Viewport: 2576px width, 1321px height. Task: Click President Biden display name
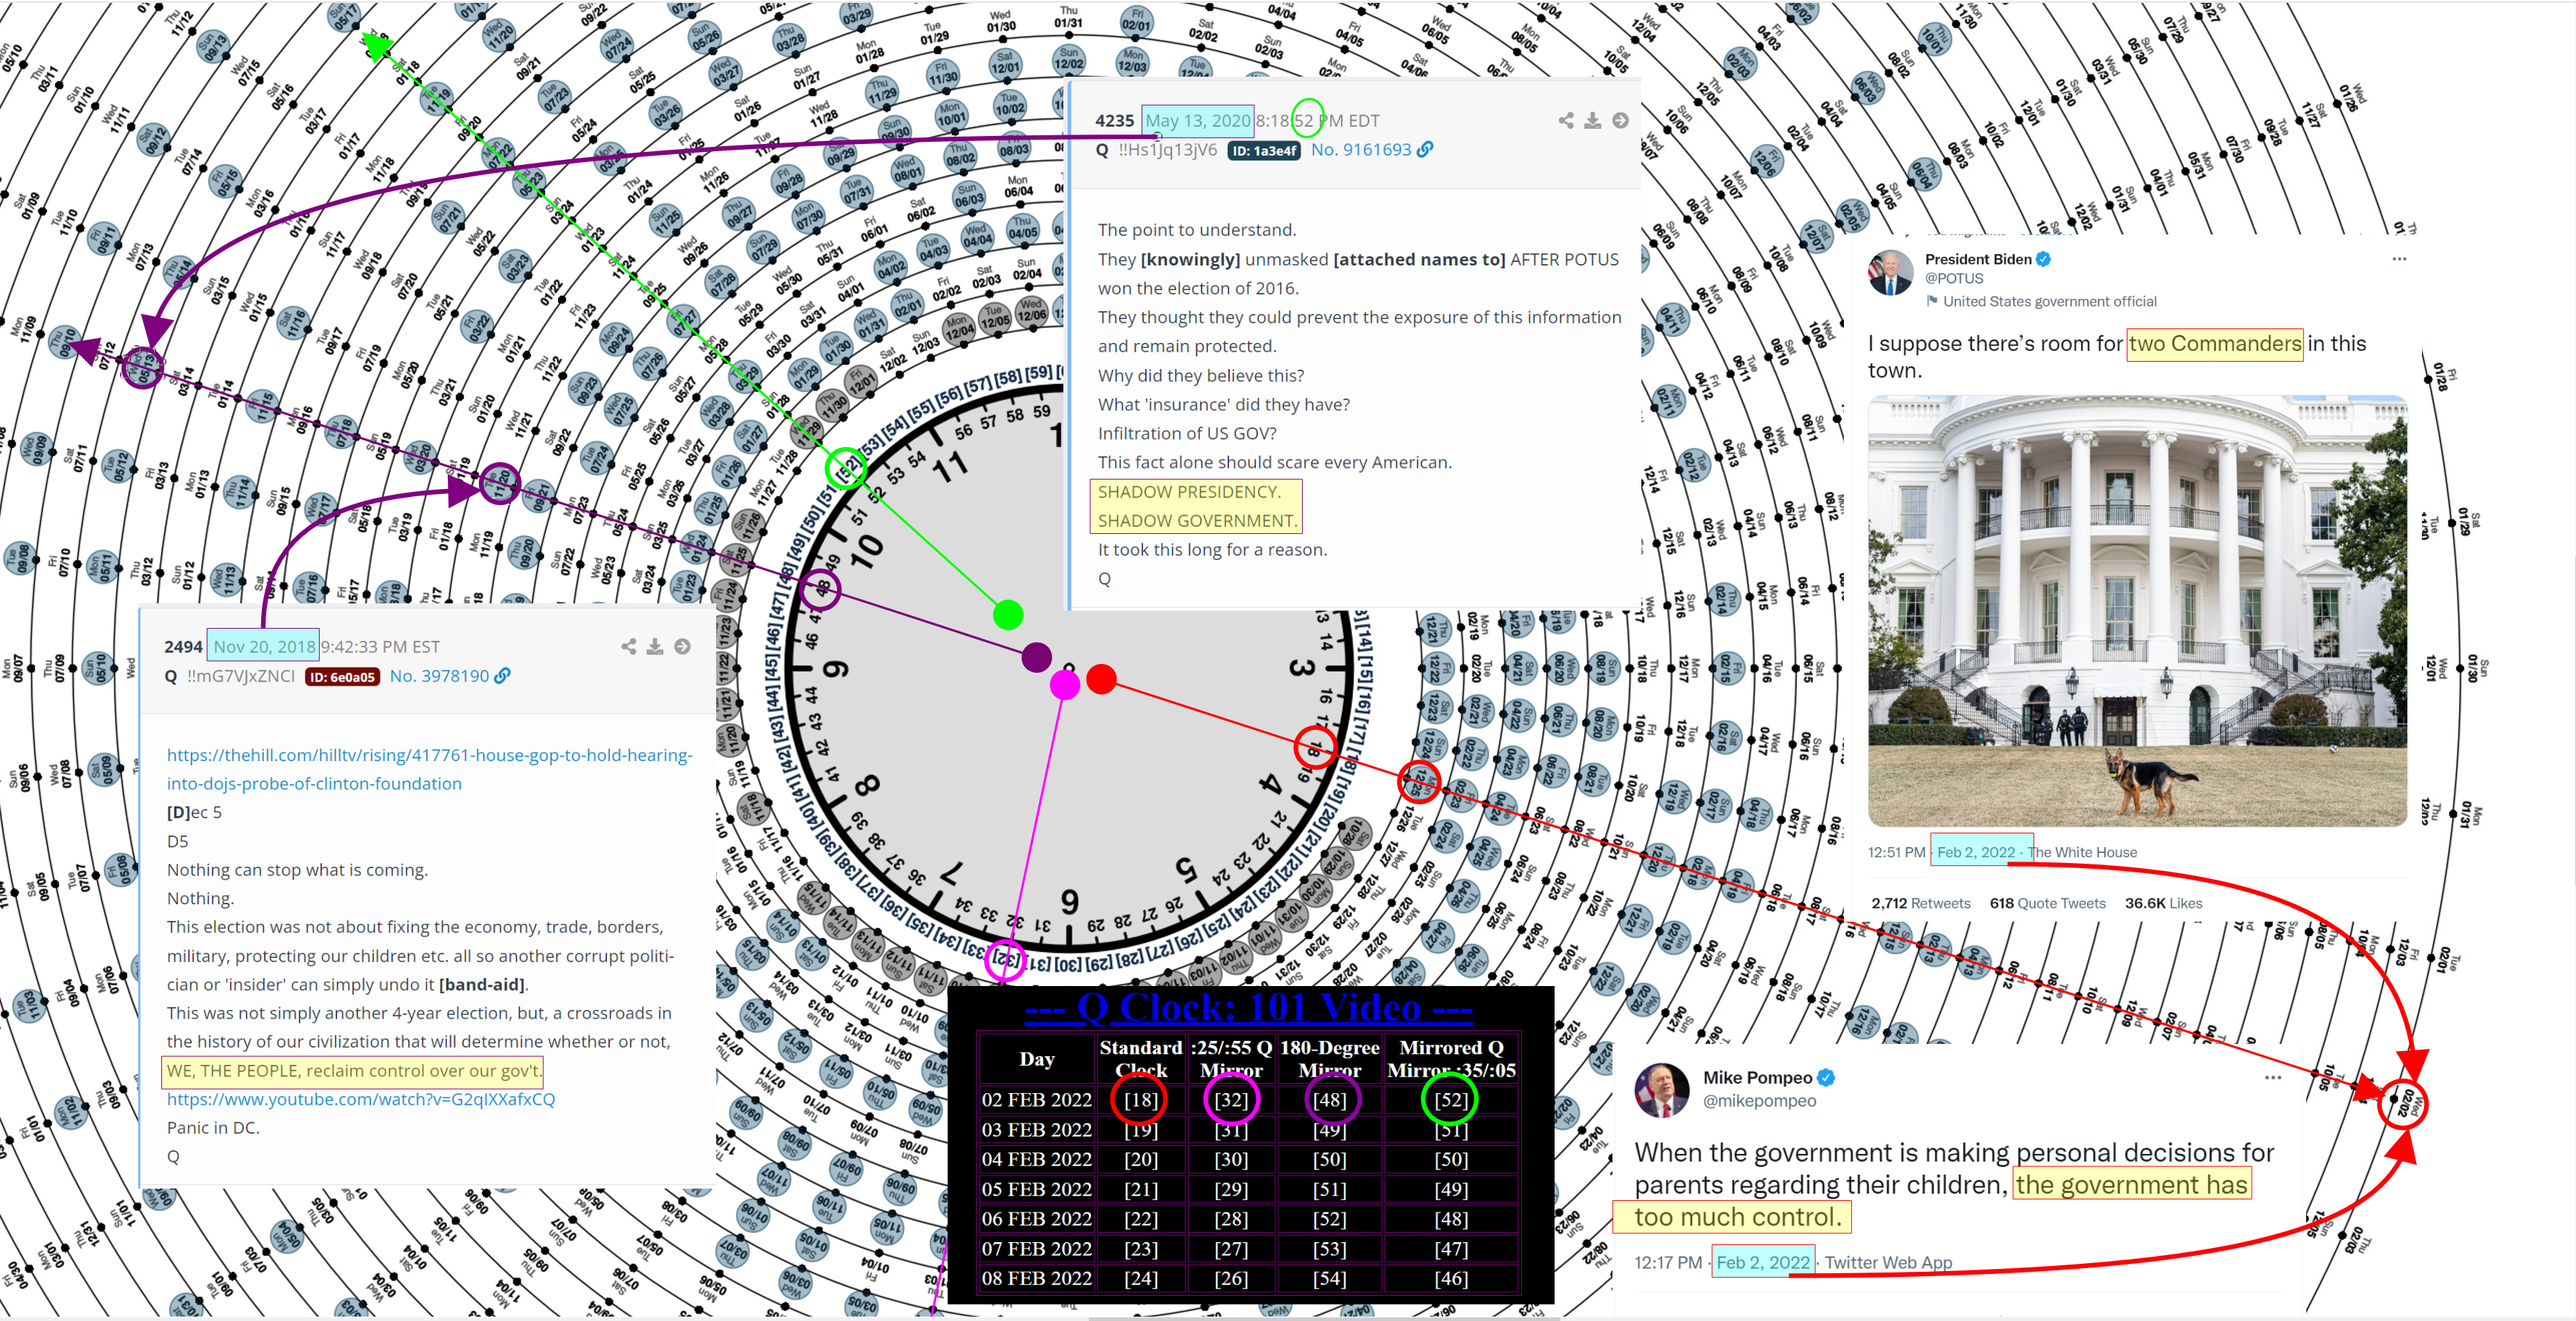1978,259
